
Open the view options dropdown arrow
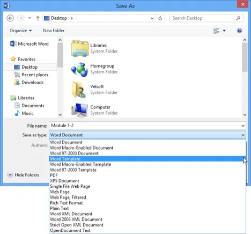pos(224,31)
